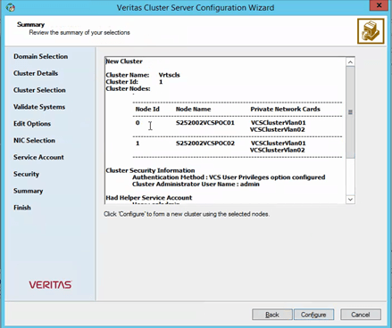Select the Service Account step
This screenshot has height=328, width=392.
(38, 157)
